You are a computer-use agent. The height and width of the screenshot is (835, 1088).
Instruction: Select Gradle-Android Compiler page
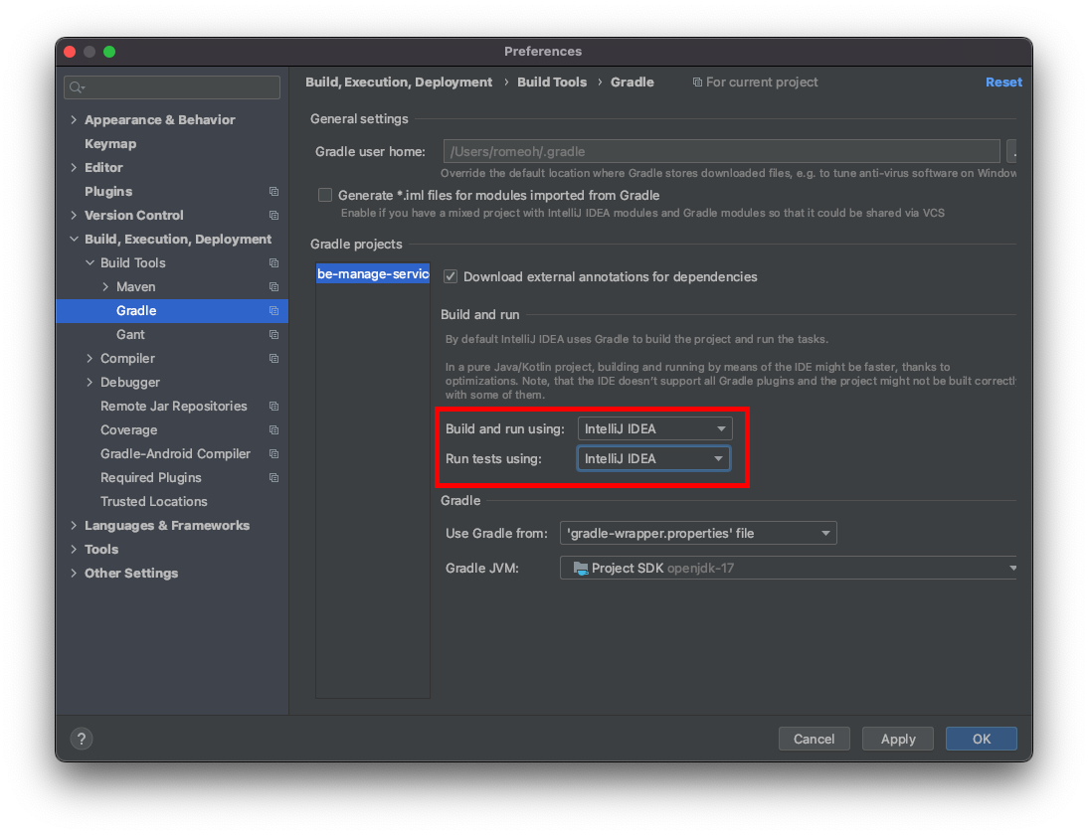pos(175,453)
